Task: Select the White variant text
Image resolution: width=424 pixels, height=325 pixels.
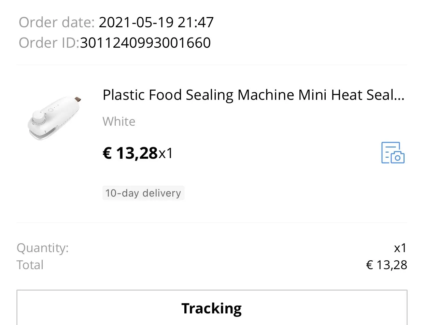Action: coord(119,122)
